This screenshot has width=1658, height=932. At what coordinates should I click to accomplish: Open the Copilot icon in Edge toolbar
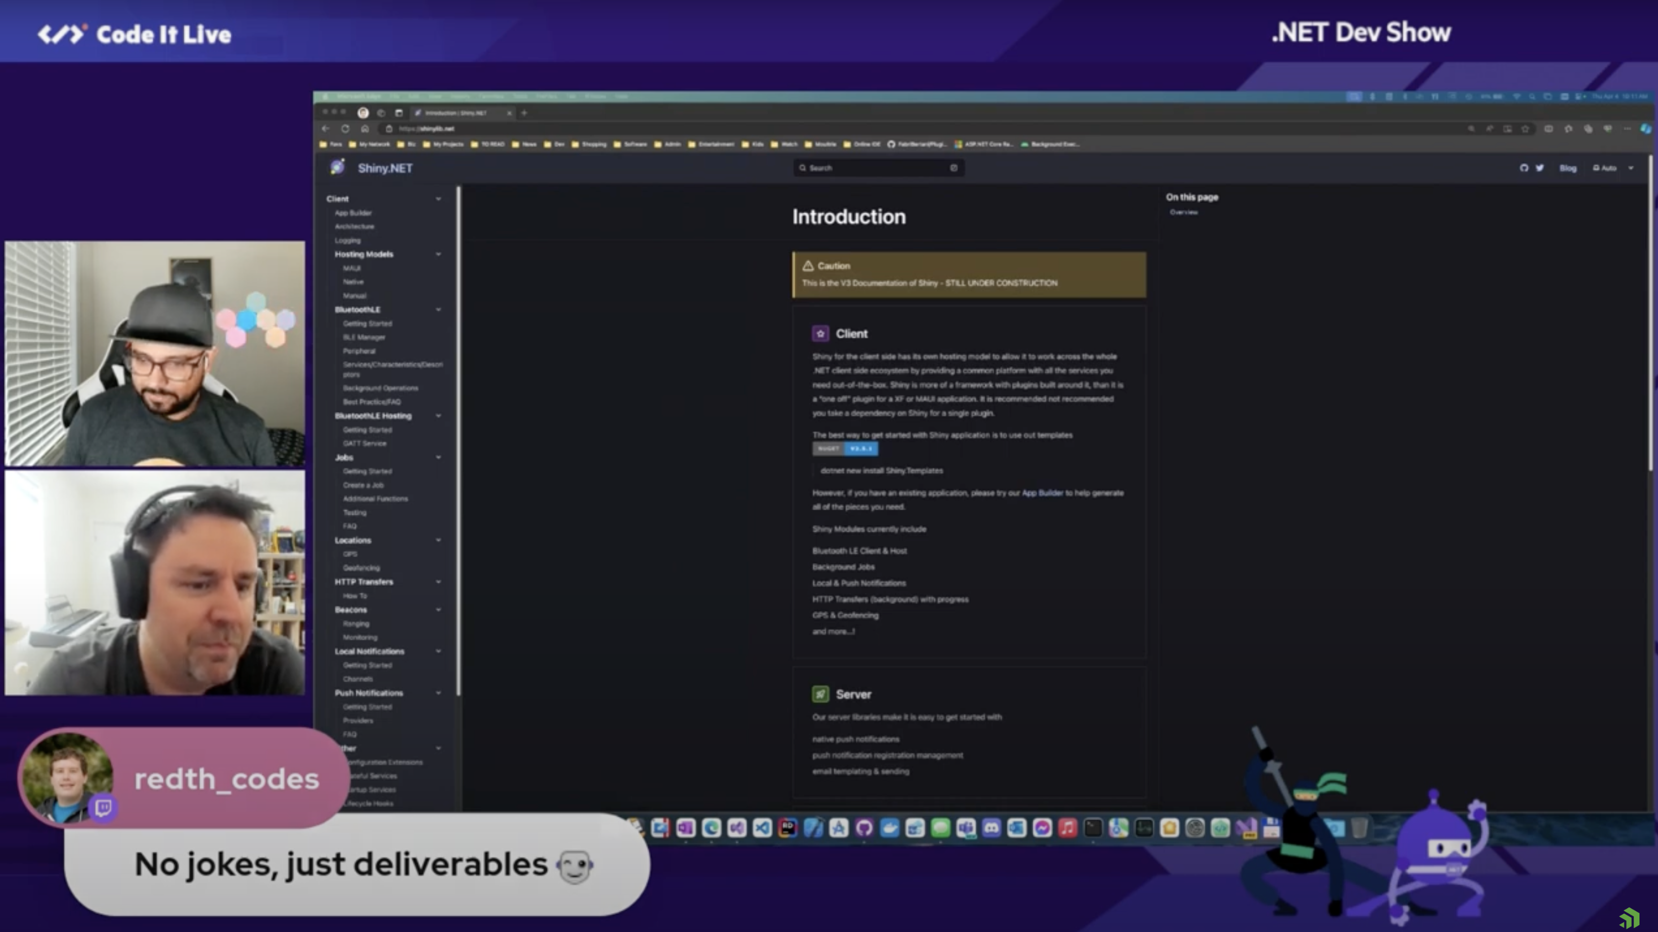tap(1646, 129)
